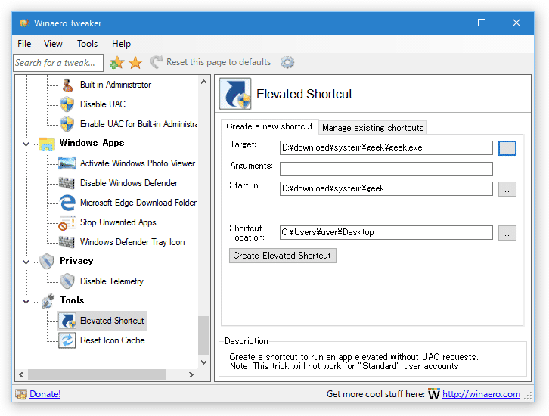The image size is (549, 416).
Task: Click the Disable UAC shield icon
Action: [67, 104]
